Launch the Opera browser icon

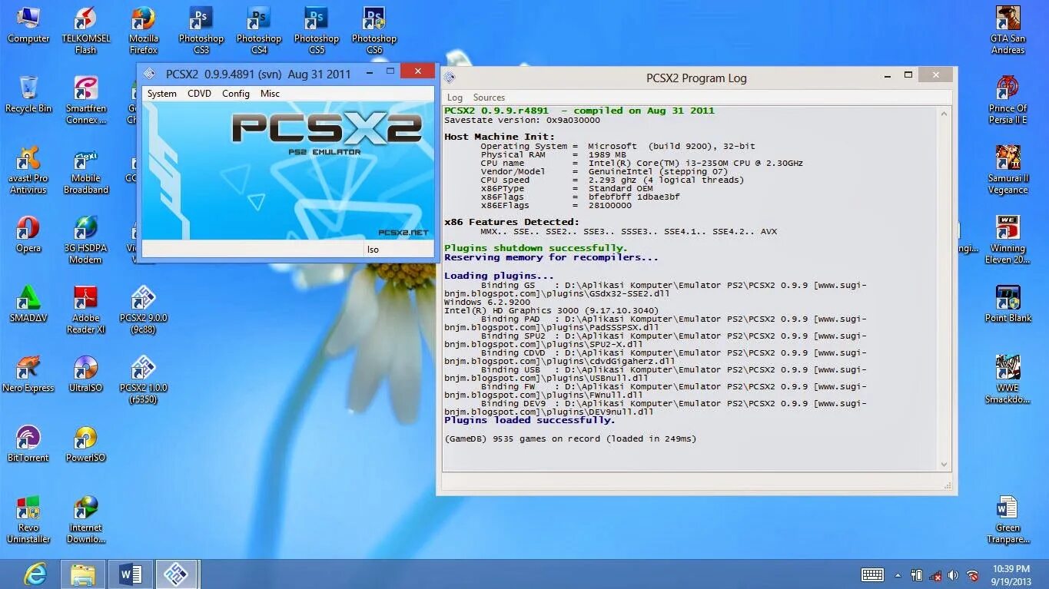coord(28,229)
